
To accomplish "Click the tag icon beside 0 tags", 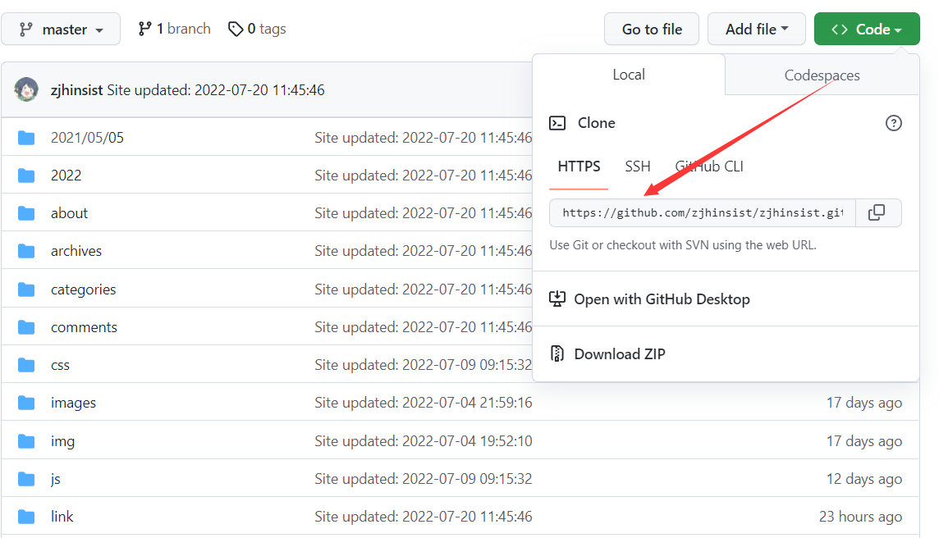I will click(x=236, y=30).
